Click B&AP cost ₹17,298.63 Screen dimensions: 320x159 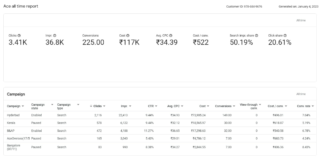coord(198,131)
